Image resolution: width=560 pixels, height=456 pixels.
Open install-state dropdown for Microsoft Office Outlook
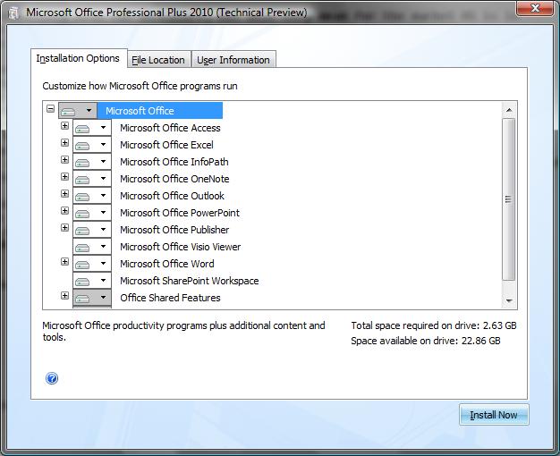[92, 196]
